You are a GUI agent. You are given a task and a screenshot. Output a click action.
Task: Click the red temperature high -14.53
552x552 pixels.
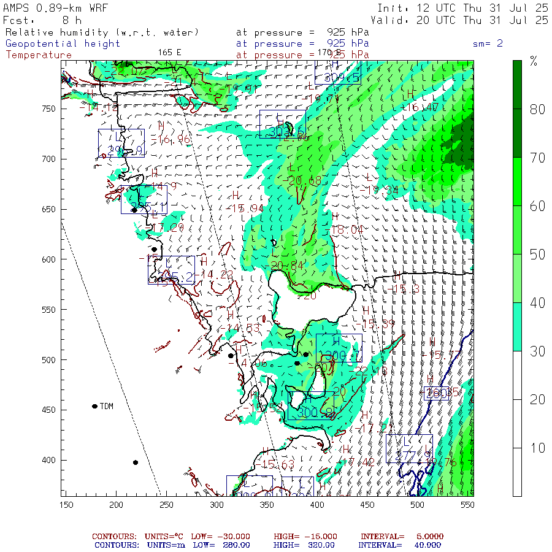pyautogui.click(x=240, y=328)
